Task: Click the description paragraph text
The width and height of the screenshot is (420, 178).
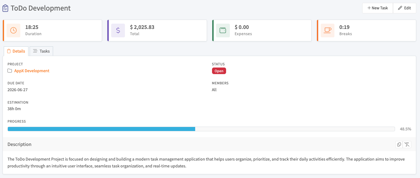Action: click(206, 162)
